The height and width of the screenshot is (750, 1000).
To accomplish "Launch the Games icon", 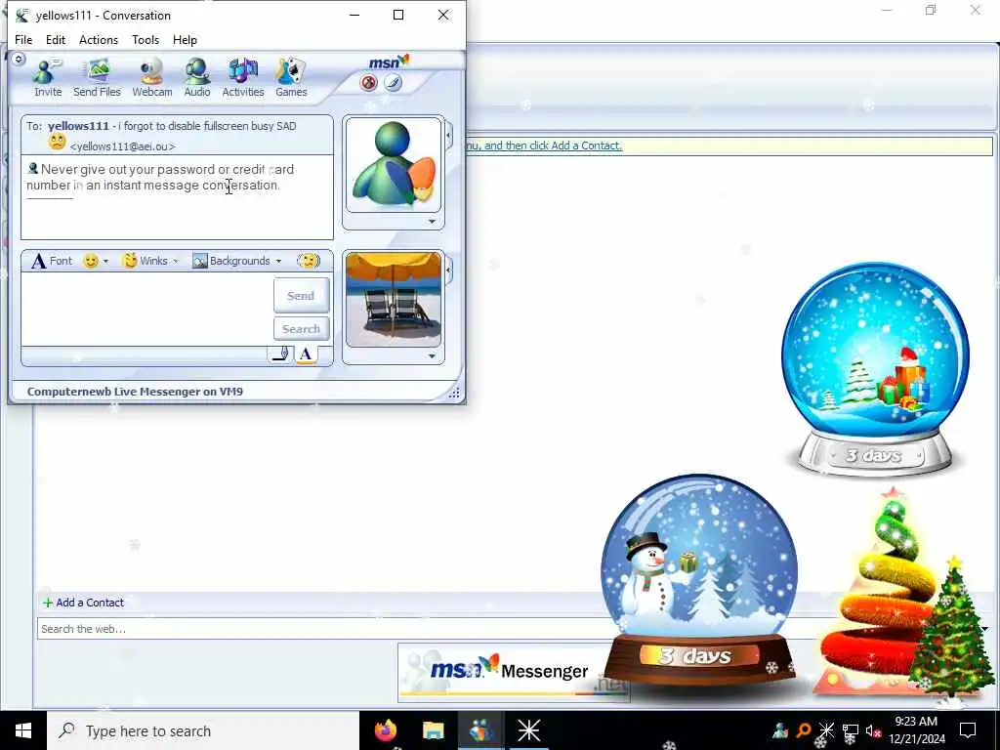I will coord(291,77).
